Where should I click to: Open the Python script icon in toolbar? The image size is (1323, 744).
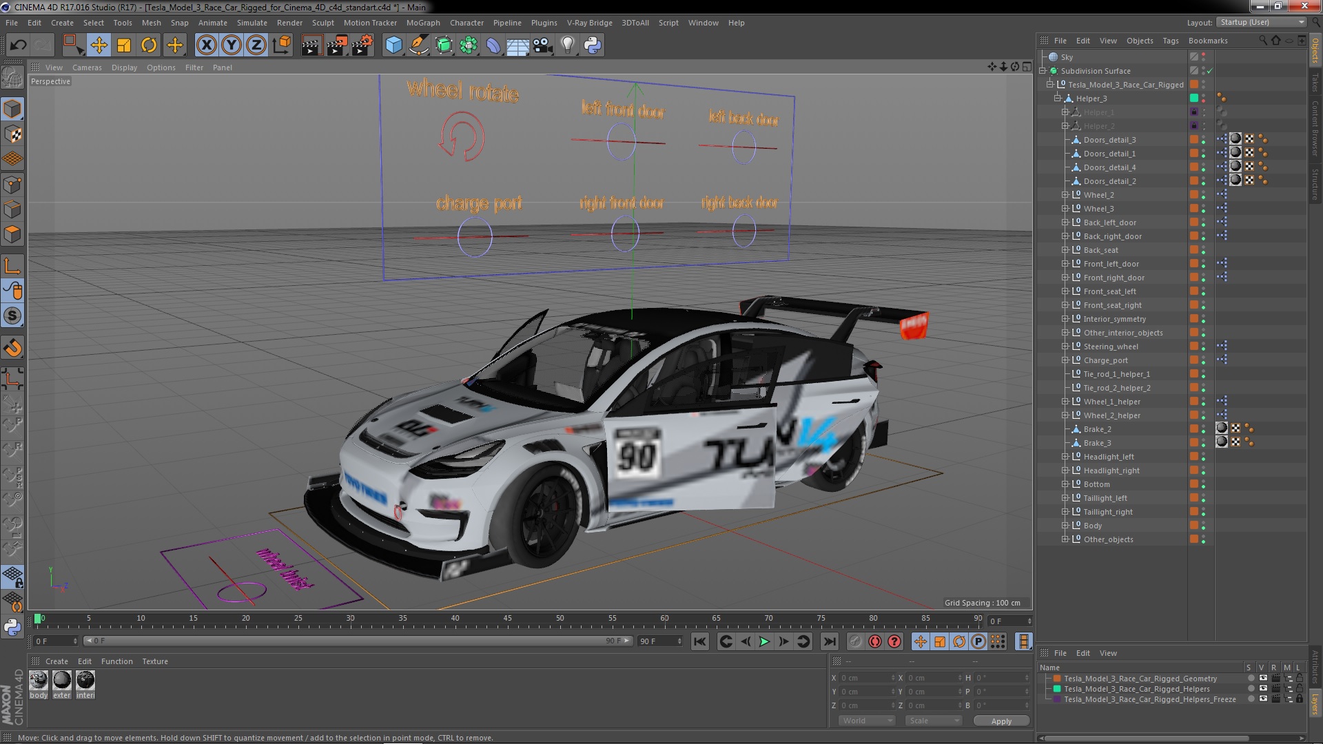[x=593, y=45]
